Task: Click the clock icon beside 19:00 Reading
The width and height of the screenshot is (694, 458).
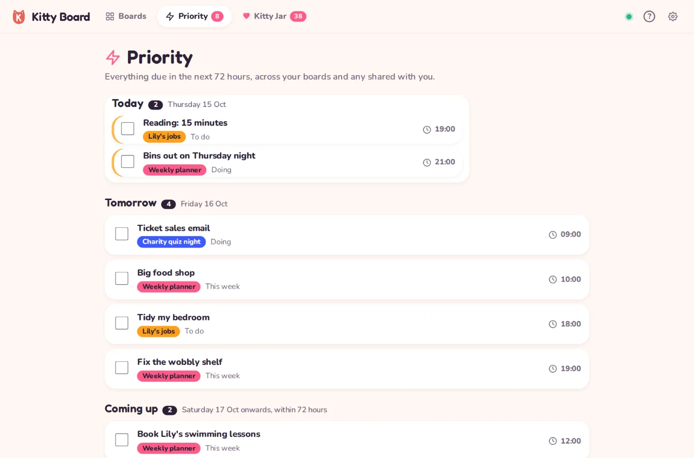Action: coord(427,130)
